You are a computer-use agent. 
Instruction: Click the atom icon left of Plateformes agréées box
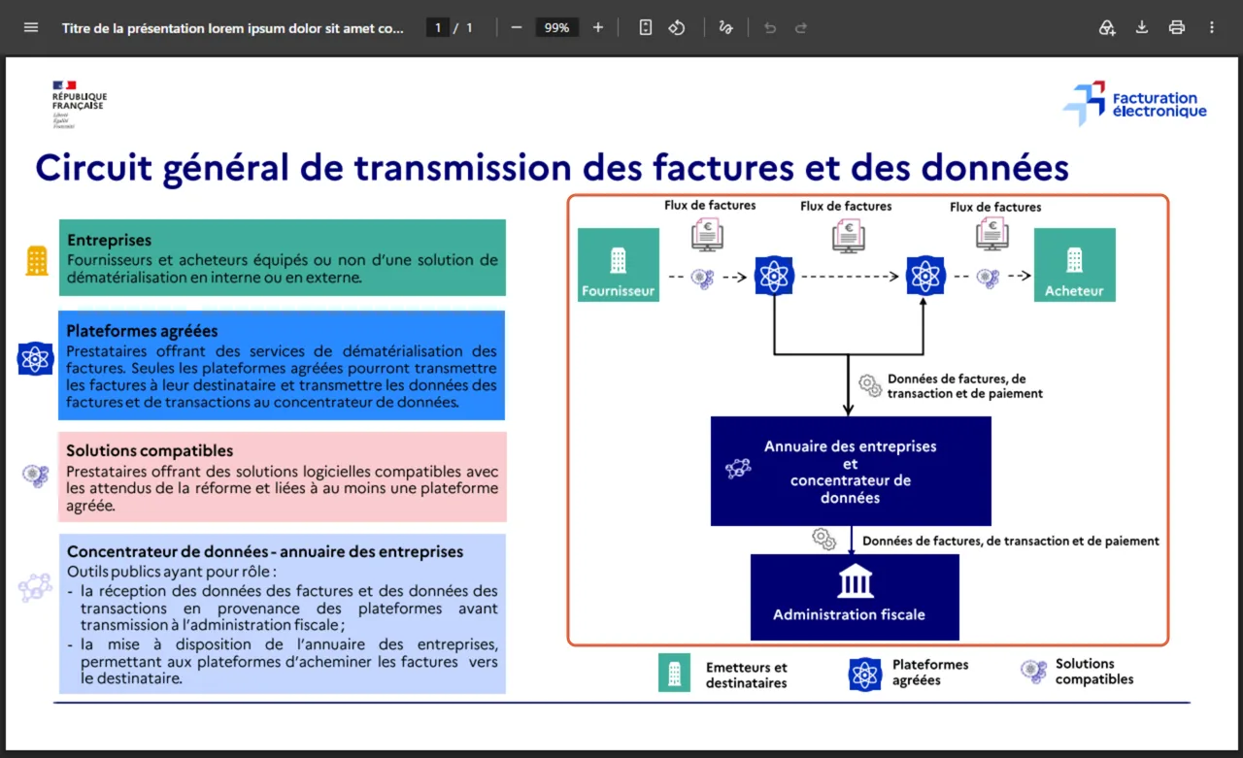35,359
